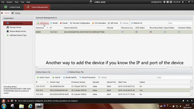Select the DEMO device row

[114, 32]
